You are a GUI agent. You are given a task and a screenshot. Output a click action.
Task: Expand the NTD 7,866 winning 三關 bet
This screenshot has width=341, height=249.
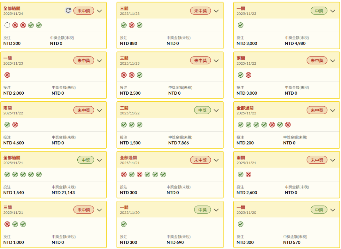tap(216, 110)
